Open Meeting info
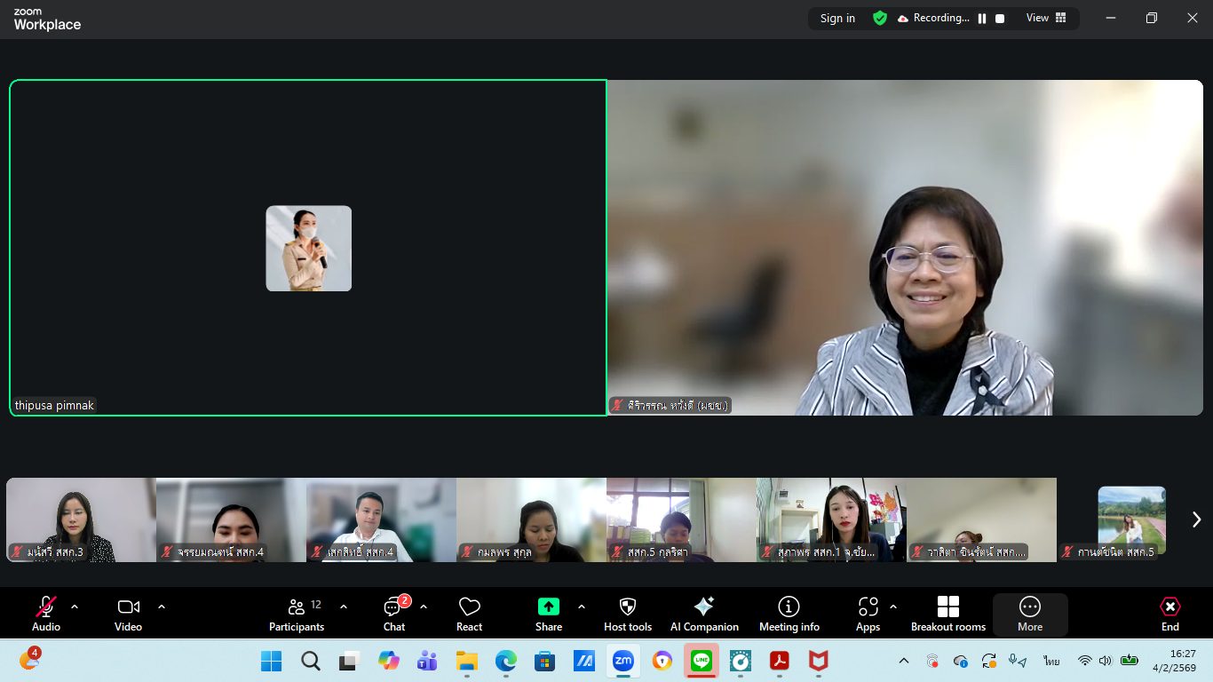Screen dimensions: 1213x682 [789, 614]
